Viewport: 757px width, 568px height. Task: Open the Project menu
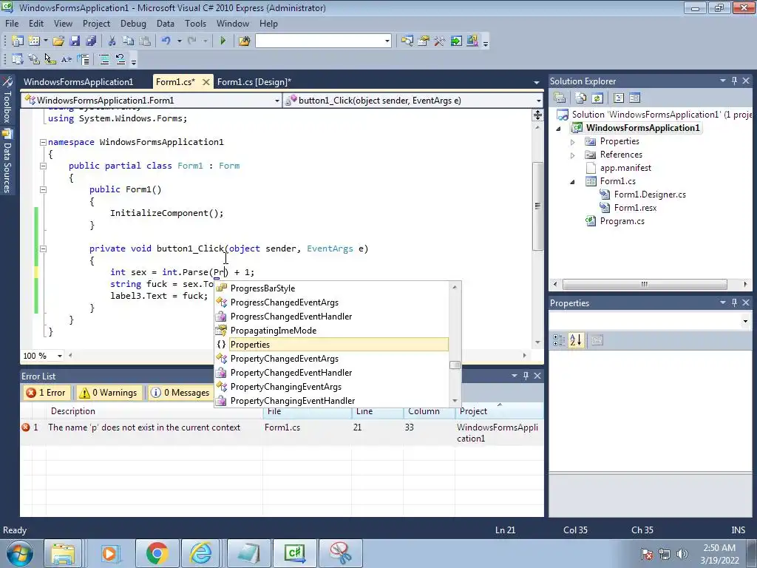tap(97, 23)
